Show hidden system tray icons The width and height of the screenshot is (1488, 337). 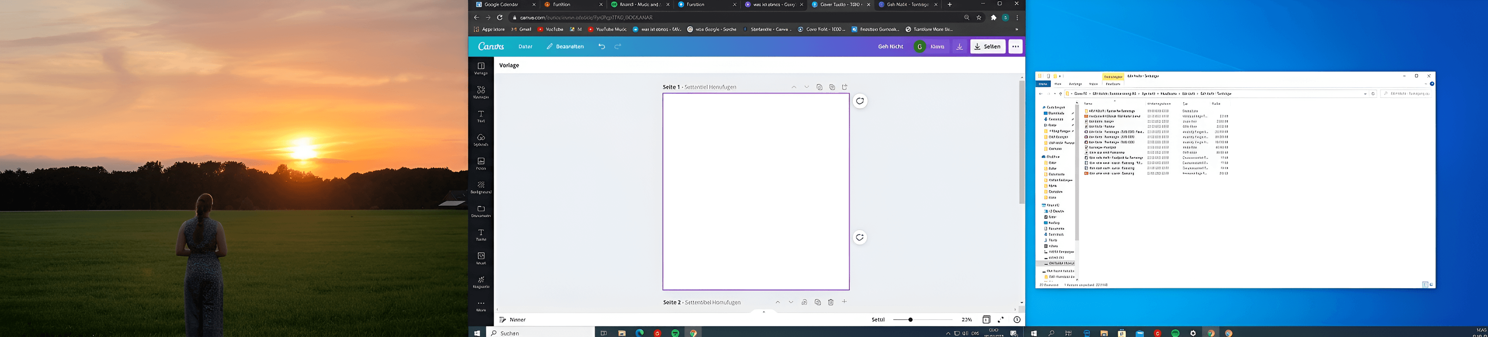tap(948, 333)
